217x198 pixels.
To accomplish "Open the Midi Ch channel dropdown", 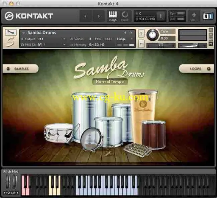I will 64,45.
